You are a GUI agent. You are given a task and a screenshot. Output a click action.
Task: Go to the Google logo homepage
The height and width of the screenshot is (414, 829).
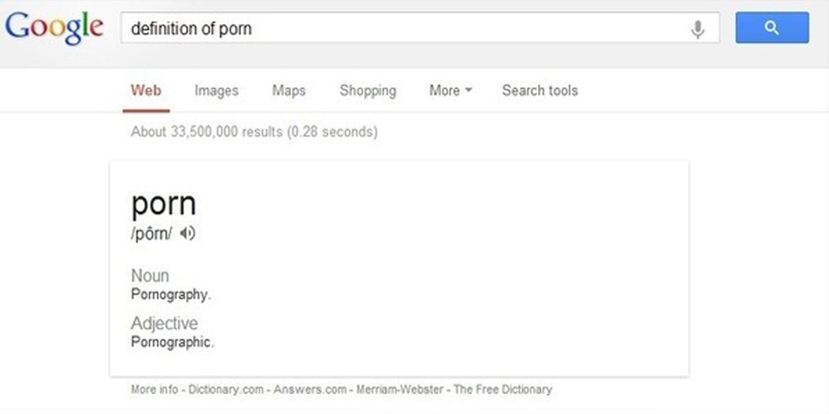point(55,28)
